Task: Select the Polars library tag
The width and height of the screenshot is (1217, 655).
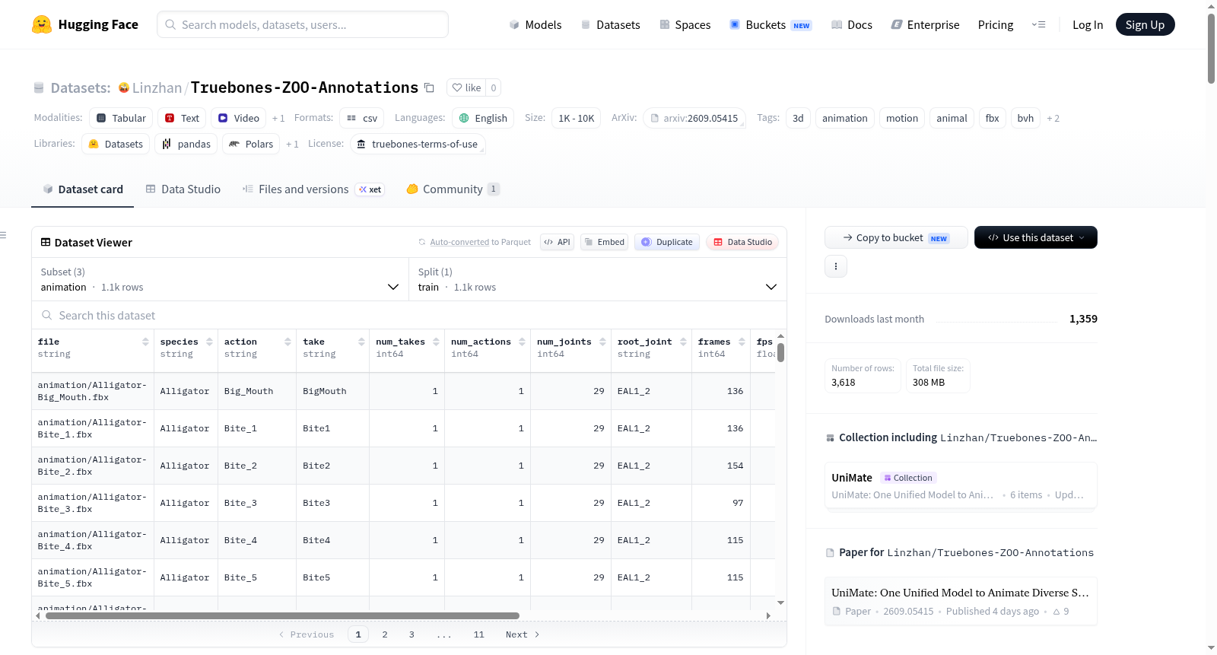Action: [251, 144]
